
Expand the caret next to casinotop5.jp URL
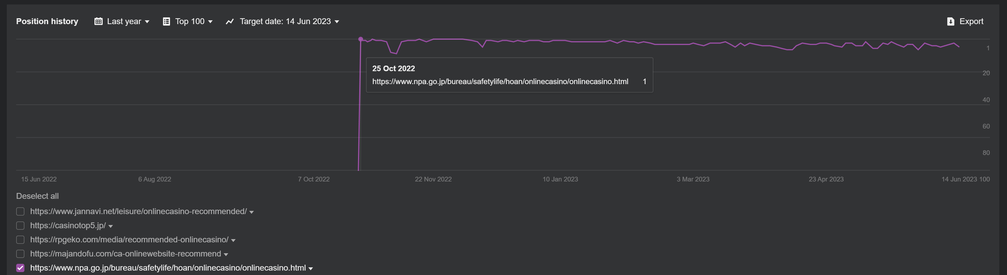[111, 226]
